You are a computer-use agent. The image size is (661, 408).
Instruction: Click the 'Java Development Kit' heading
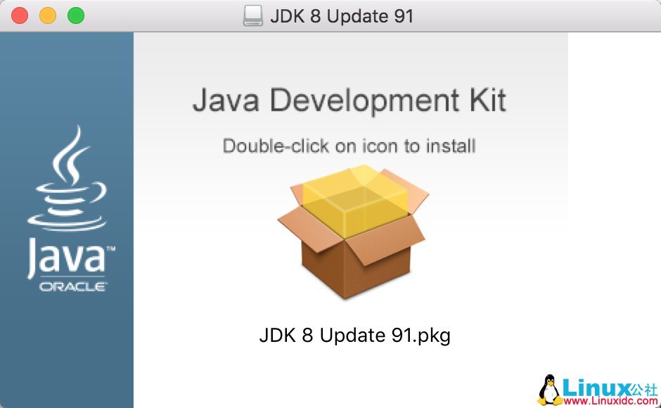[x=349, y=101]
